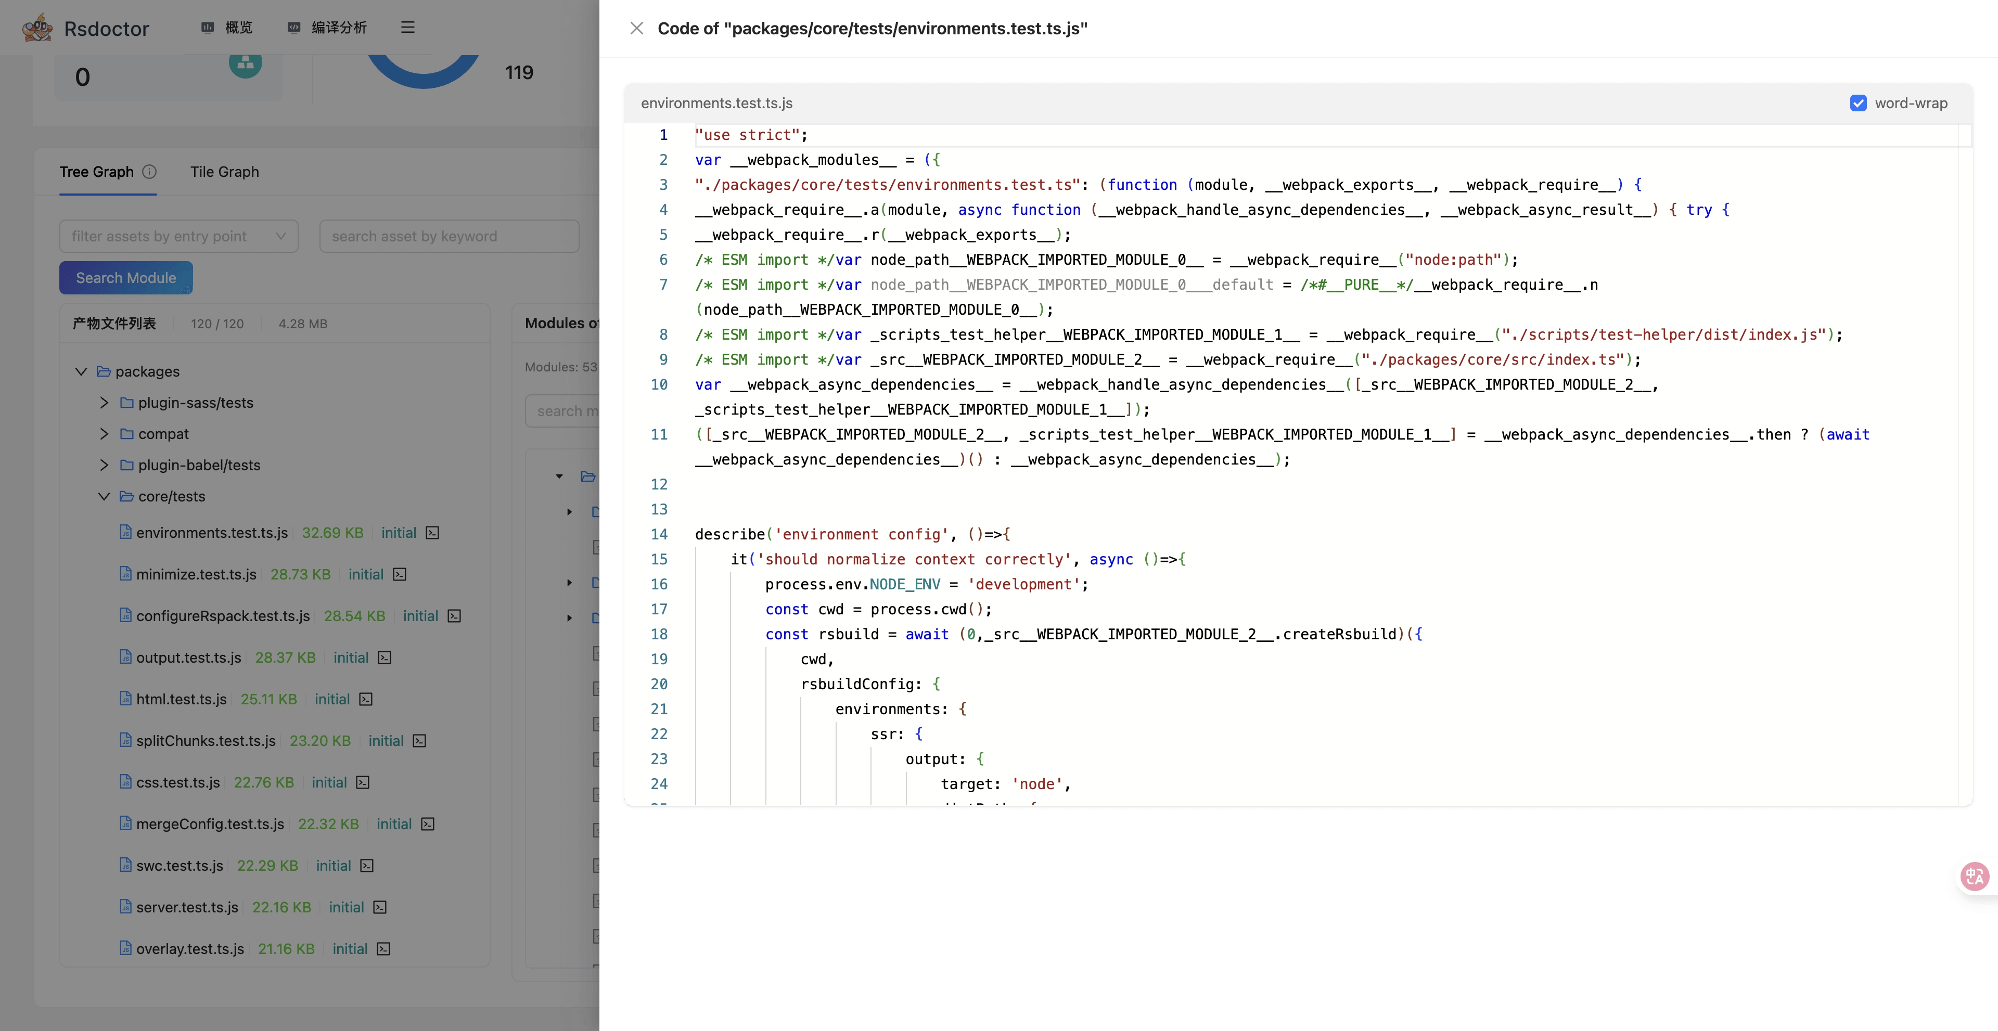Click the 32.69 KB size of environments.test.ts.js
The width and height of the screenshot is (1998, 1031).
pos(333,533)
